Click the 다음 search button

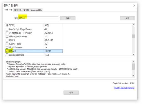point(68,18)
